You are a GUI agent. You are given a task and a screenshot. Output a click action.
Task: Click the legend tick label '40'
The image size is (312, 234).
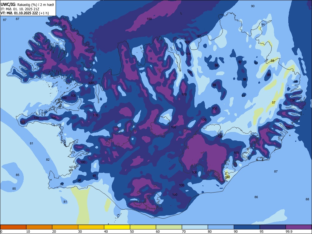coord(106,232)
